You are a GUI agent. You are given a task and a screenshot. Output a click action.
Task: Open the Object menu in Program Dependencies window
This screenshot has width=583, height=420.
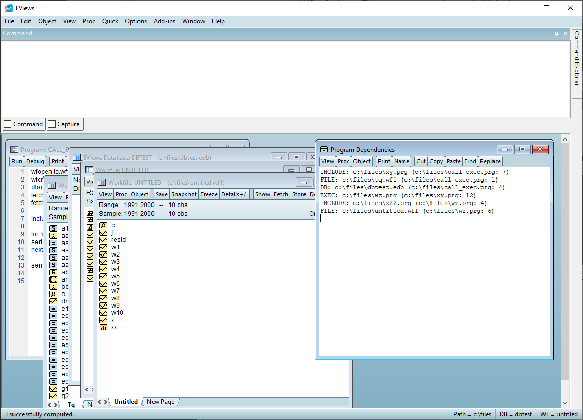point(362,161)
